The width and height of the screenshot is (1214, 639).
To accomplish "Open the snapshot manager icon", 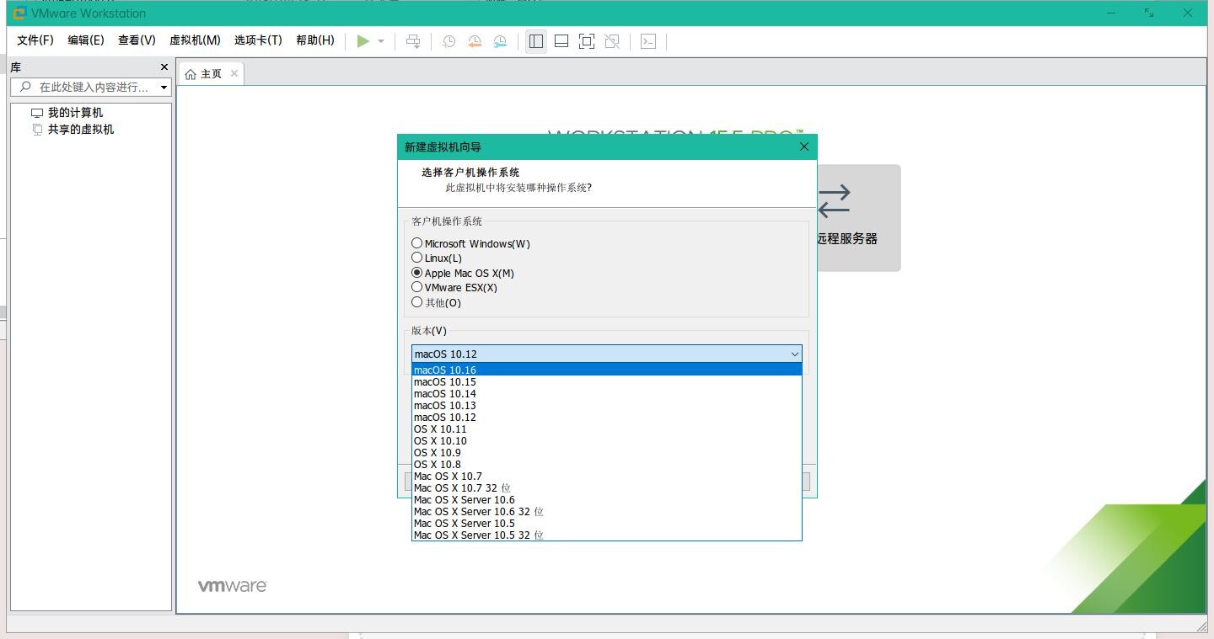I will click(500, 41).
